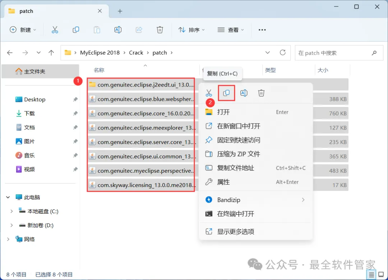388x280 pixels.
Task: Click Crack breadcrumb segment
Action: coord(136,53)
